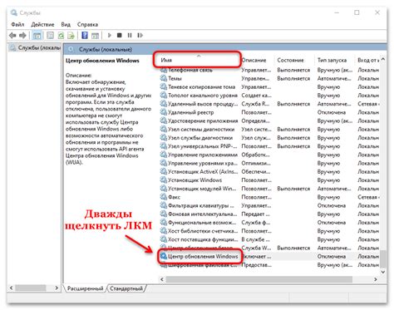394x310 pixels.
Task: Open the Properties toolbar icon
Action: click(50, 36)
